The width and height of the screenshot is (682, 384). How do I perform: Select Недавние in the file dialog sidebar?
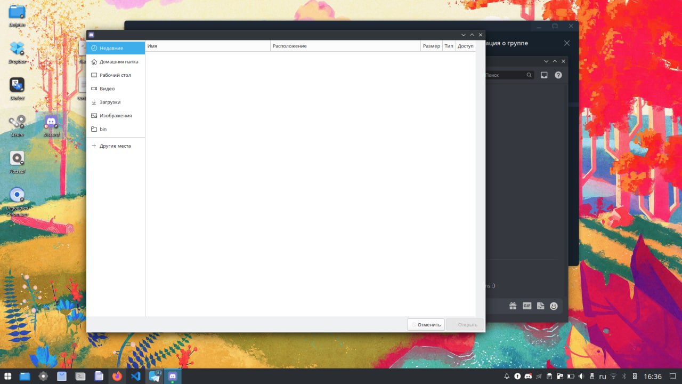116,48
